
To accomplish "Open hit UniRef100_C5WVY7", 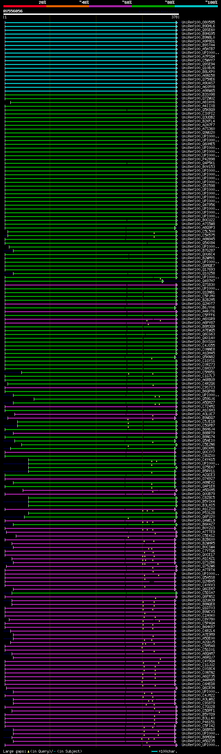I will pos(198,60).
